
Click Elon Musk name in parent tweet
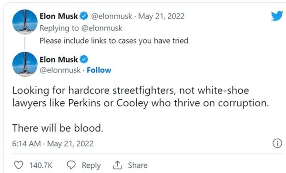59,16
